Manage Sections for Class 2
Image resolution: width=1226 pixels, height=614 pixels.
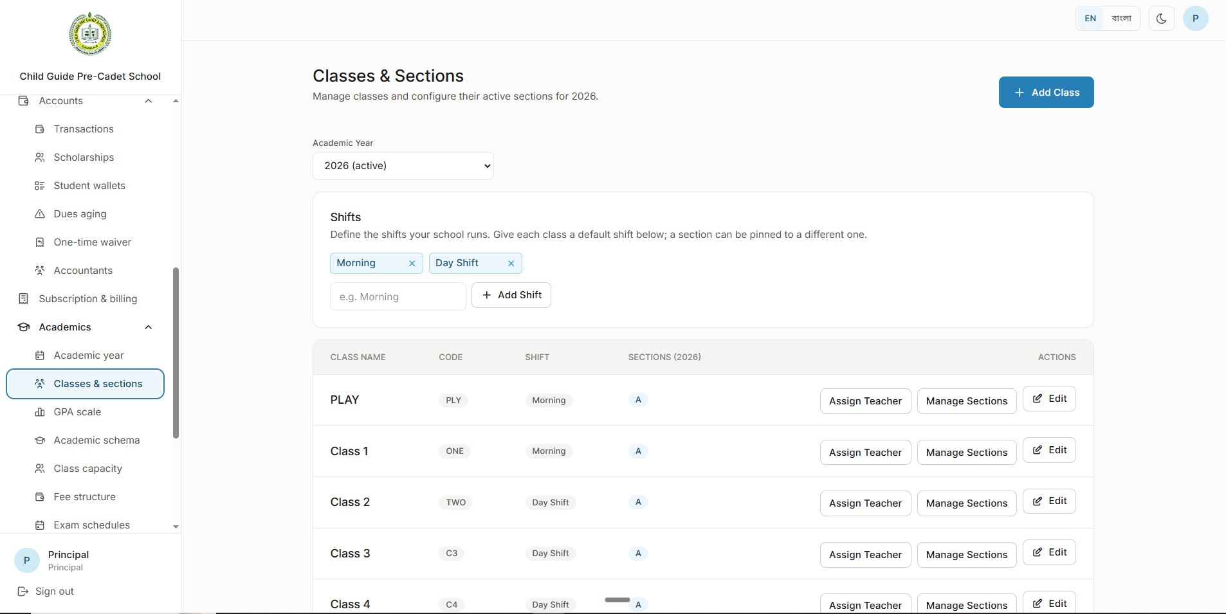click(966, 503)
